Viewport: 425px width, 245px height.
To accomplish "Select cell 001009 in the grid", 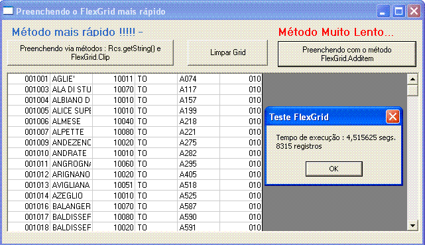I will [29, 143].
